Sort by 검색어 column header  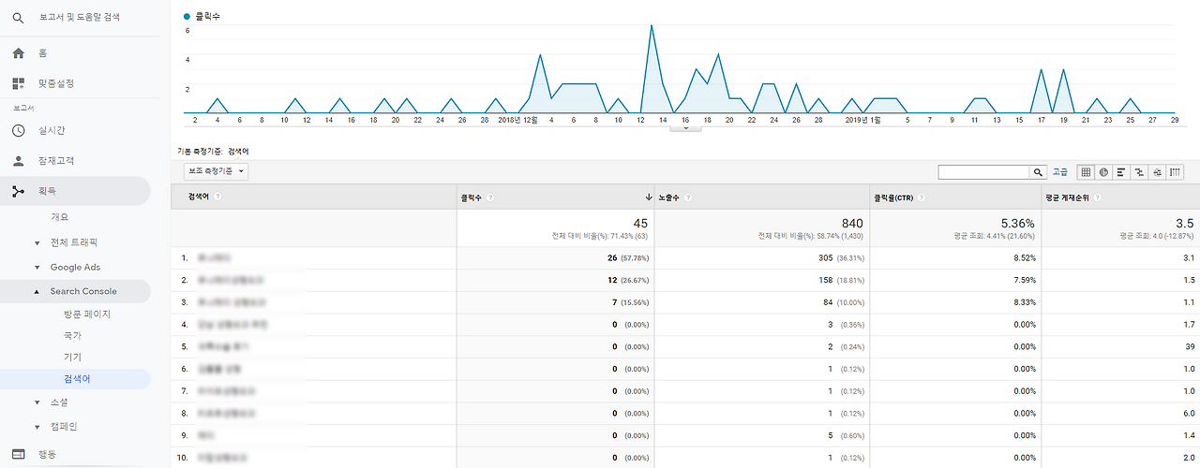199,197
